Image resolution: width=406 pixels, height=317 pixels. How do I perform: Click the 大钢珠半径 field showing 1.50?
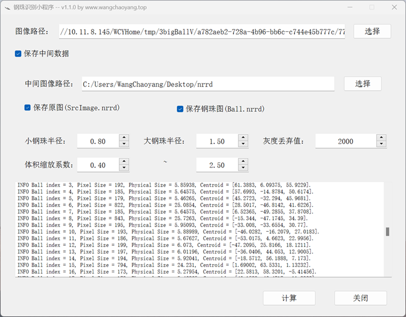(x=217, y=141)
